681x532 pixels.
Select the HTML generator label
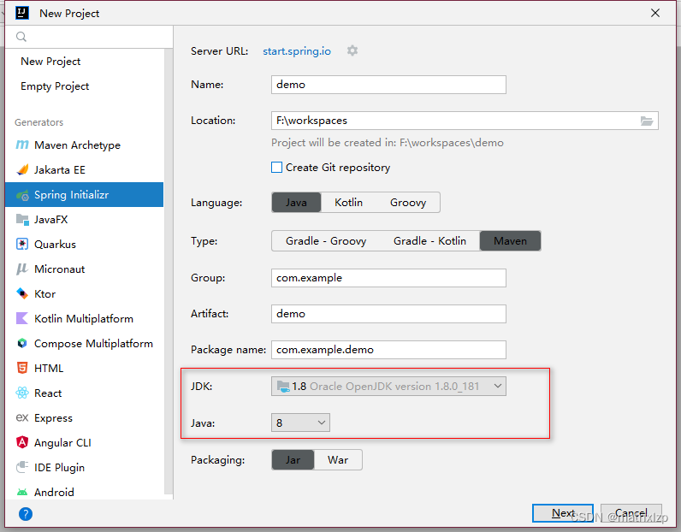[x=49, y=369]
